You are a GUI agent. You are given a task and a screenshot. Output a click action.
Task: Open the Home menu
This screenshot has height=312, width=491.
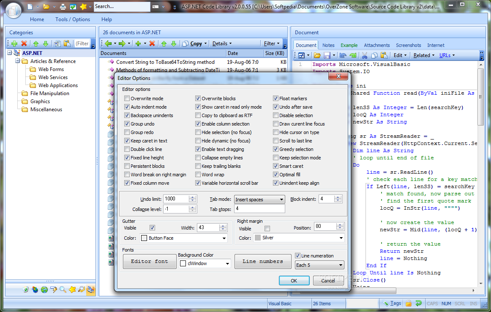click(37, 19)
